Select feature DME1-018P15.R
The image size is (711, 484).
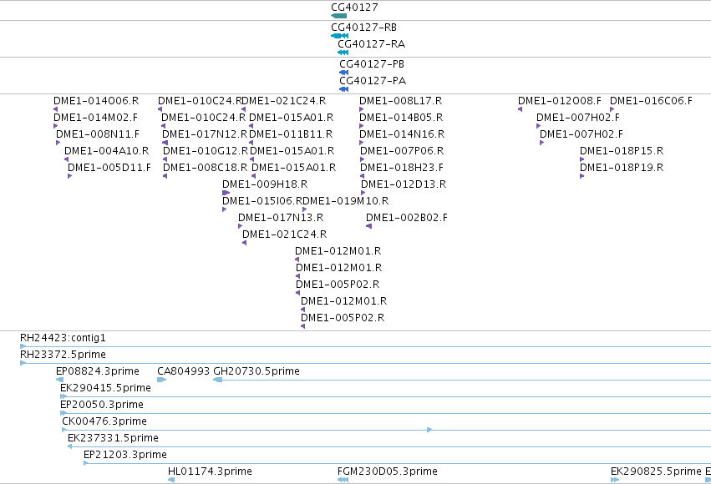tap(622, 151)
